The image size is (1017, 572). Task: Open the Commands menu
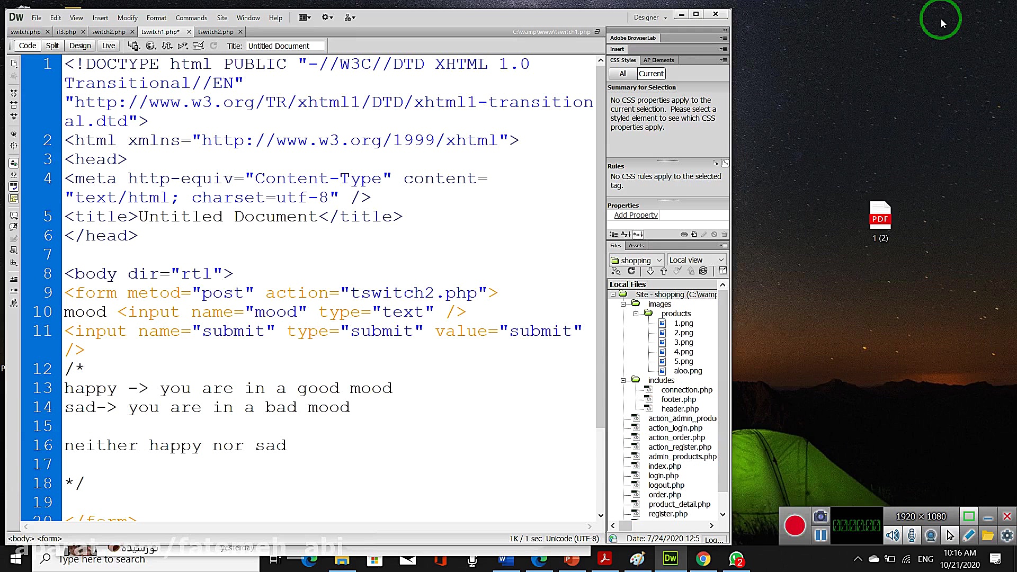[x=191, y=17]
